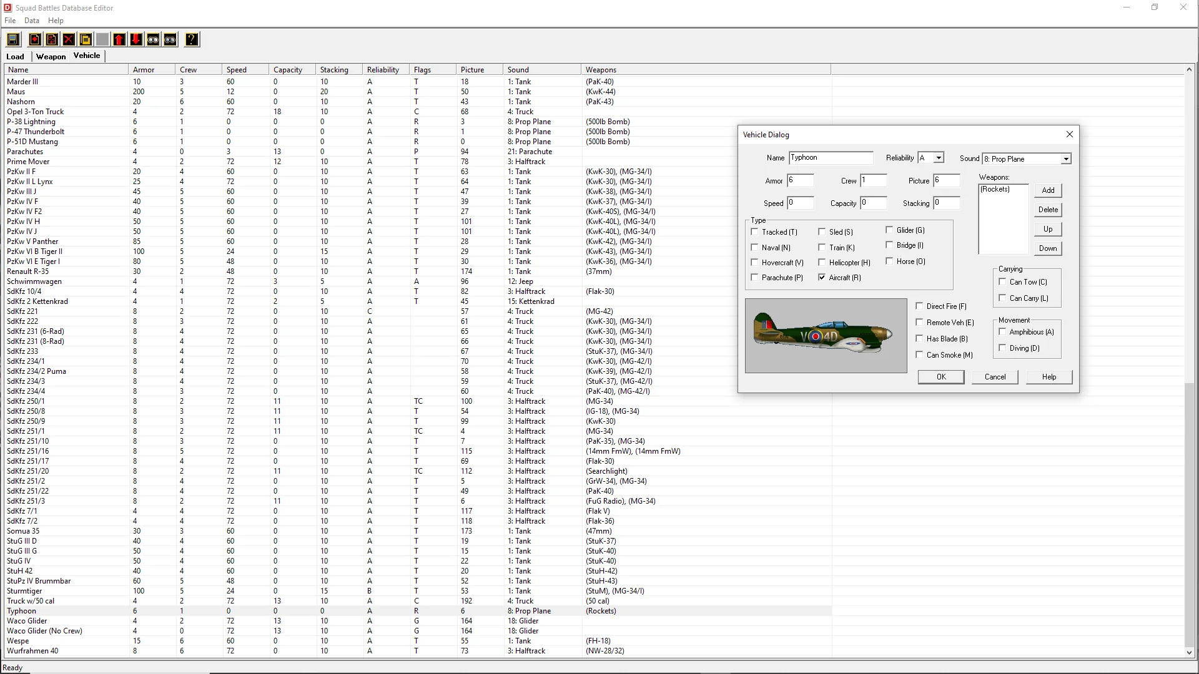
Task: Switch to the Weapon tab
Action: (x=51, y=57)
